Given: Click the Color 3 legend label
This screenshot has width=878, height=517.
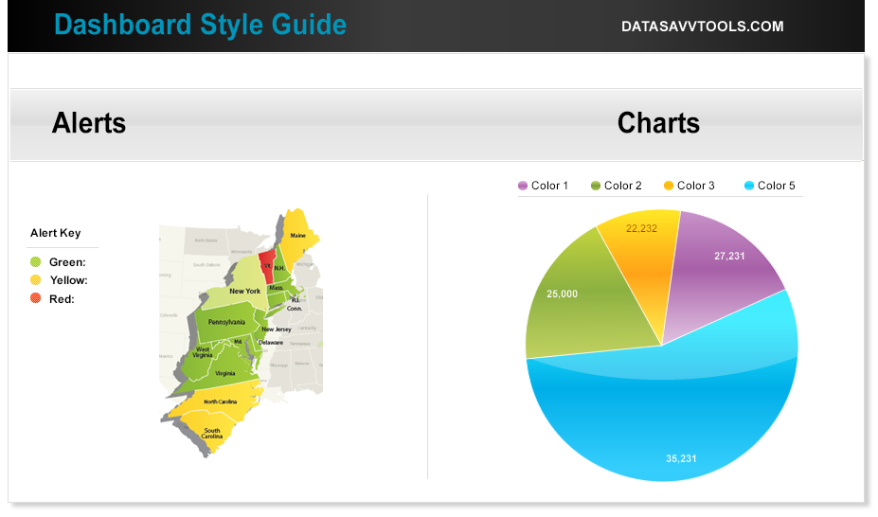Looking at the screenshot, I should (696, 186).
